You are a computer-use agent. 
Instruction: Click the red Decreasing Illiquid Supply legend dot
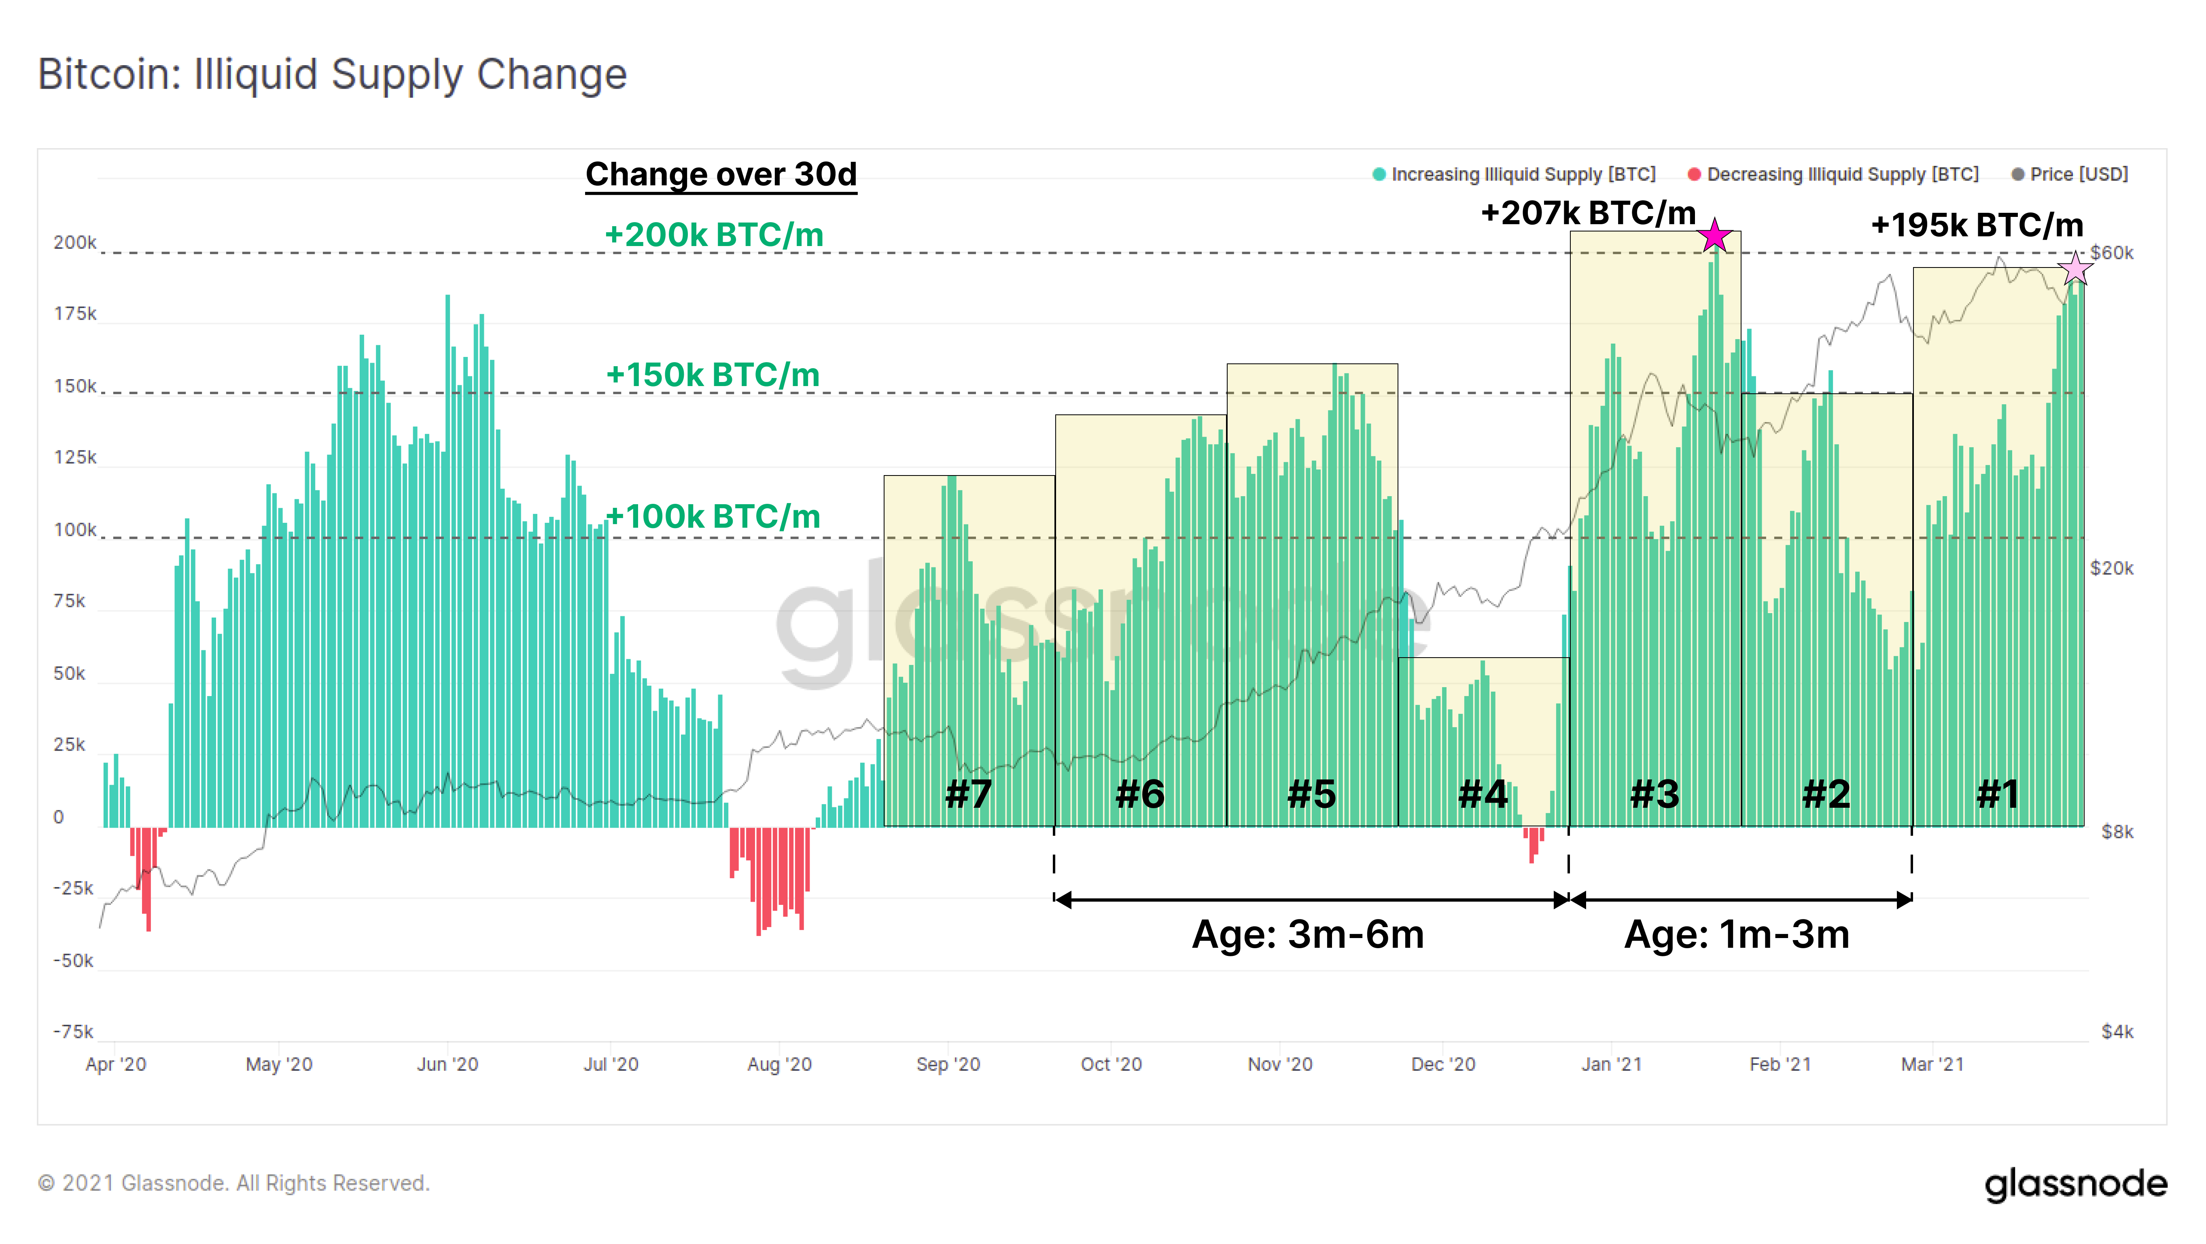pos(1694,174)
